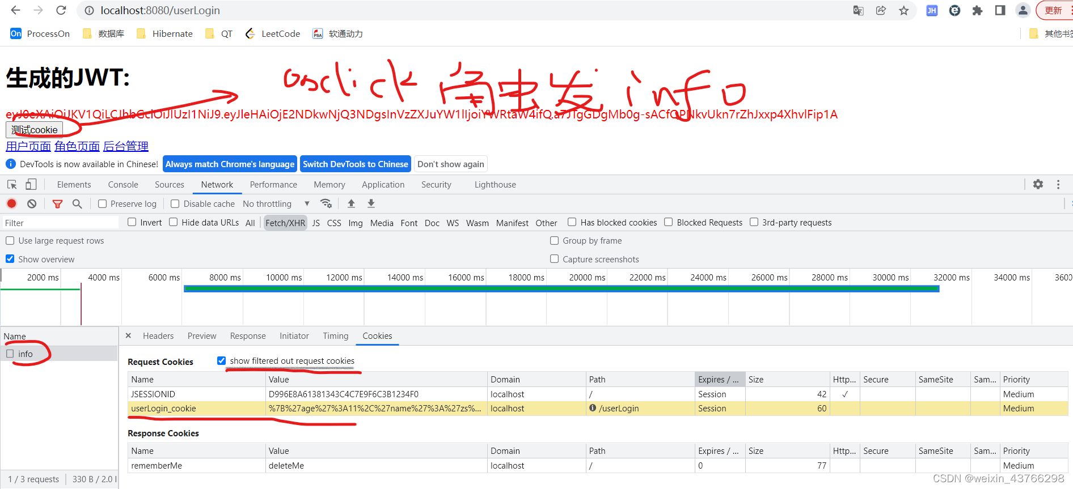Bookmark this page with the star icon

pyautogui.click(x=903, y=10)
